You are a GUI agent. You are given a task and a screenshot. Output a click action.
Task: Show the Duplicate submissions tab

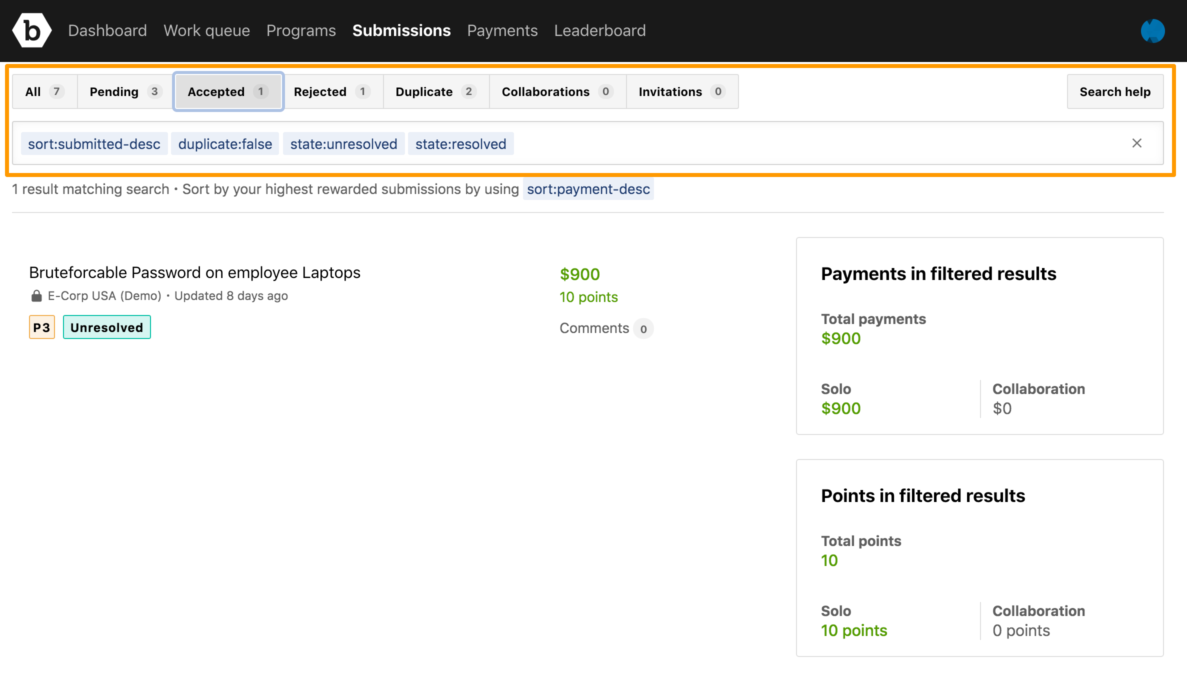[435, 91]
